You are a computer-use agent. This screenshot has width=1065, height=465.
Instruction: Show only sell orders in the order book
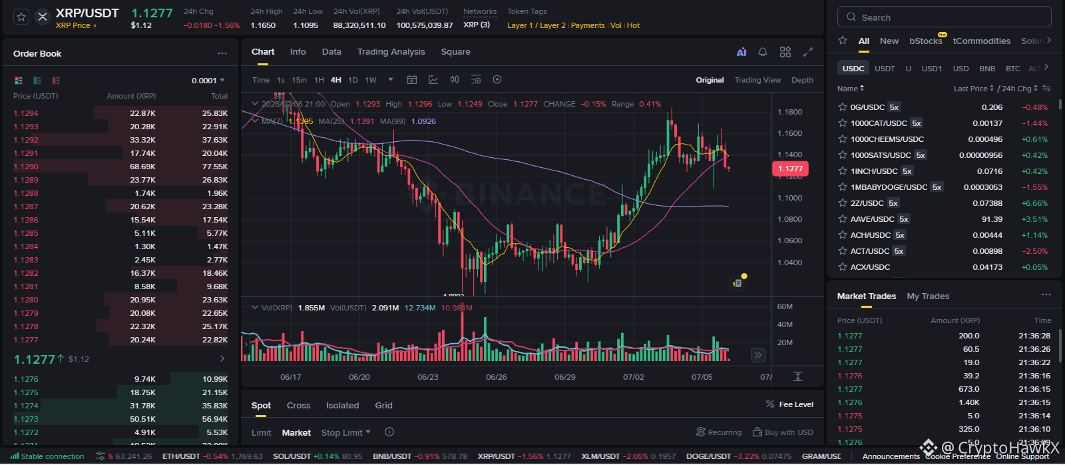coord(56,81)
